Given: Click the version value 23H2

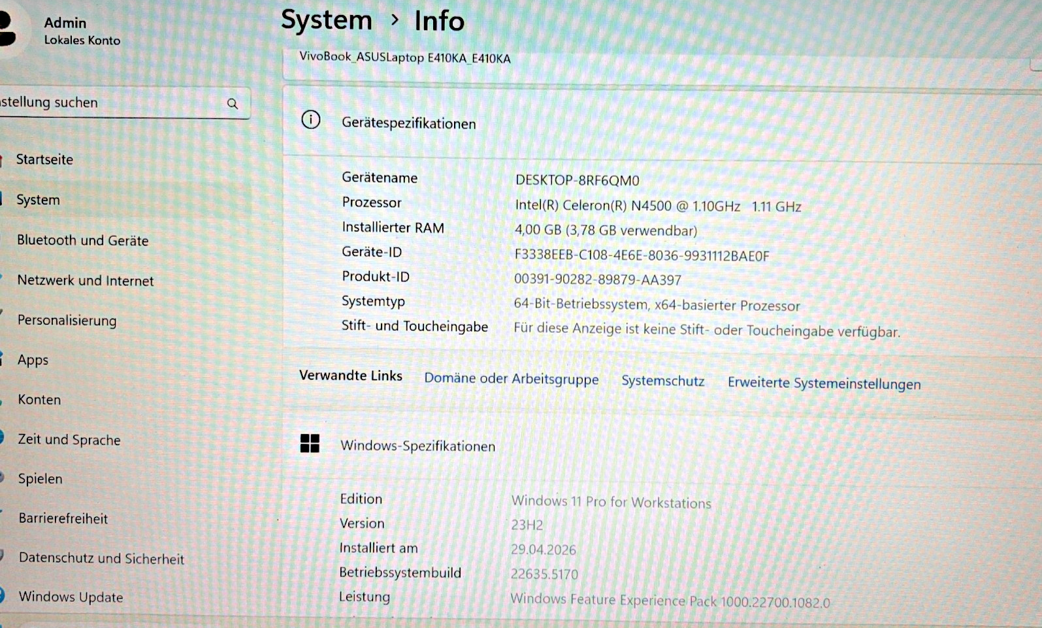Looking at the screenshot, I should pos(527,525).
